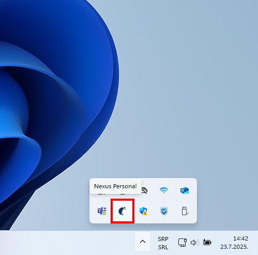Viewport: 258px width, 255px height.
Task: Click the blue shield checkmark icon
Action: pos(164,211)
